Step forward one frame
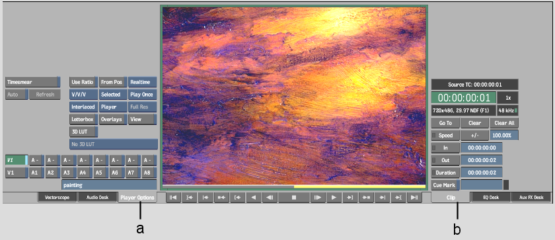This screenshot has height=240, width=555. pyautogui.click(x=318, y=198)
